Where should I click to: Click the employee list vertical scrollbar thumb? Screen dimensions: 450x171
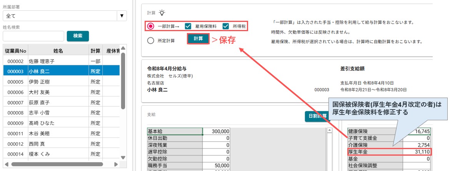pyautogui.click(x=123, y=81)
